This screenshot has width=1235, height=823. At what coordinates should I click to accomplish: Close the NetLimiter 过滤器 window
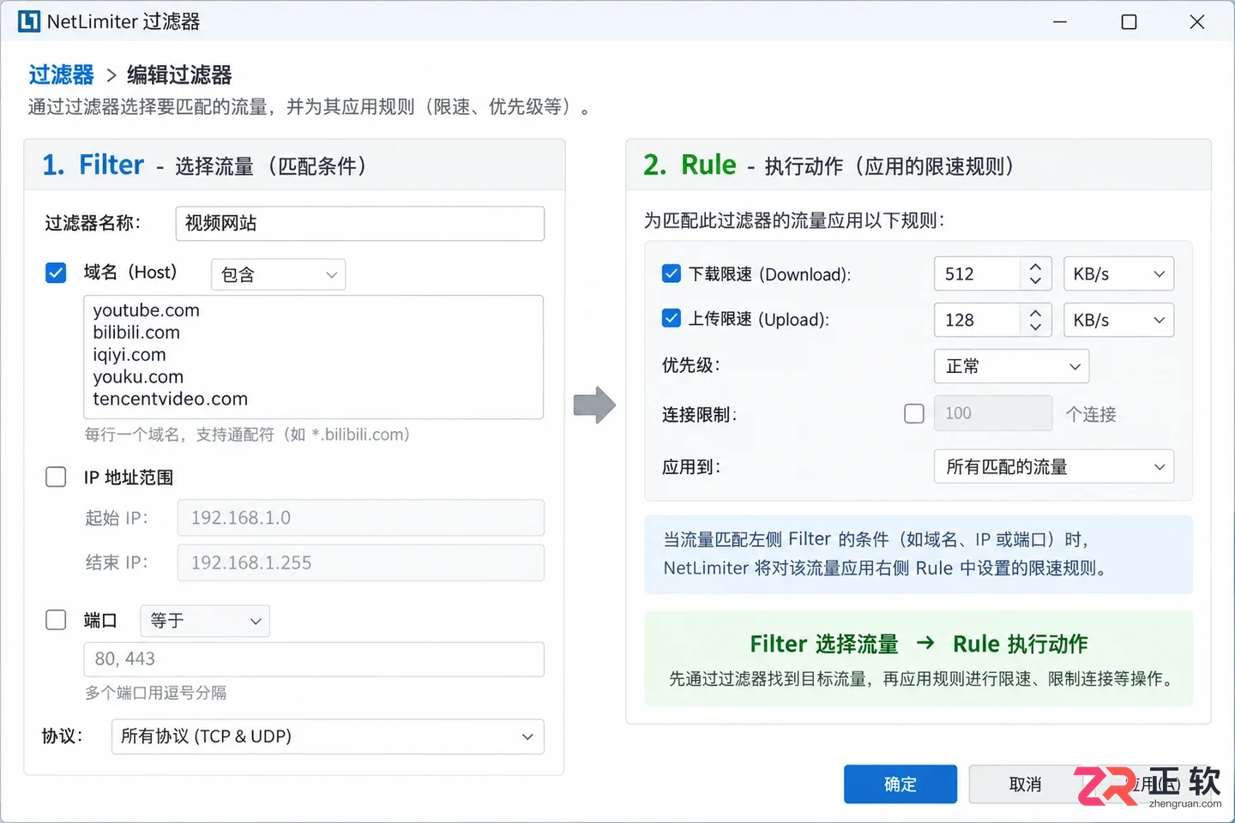tap(1197, 22)
